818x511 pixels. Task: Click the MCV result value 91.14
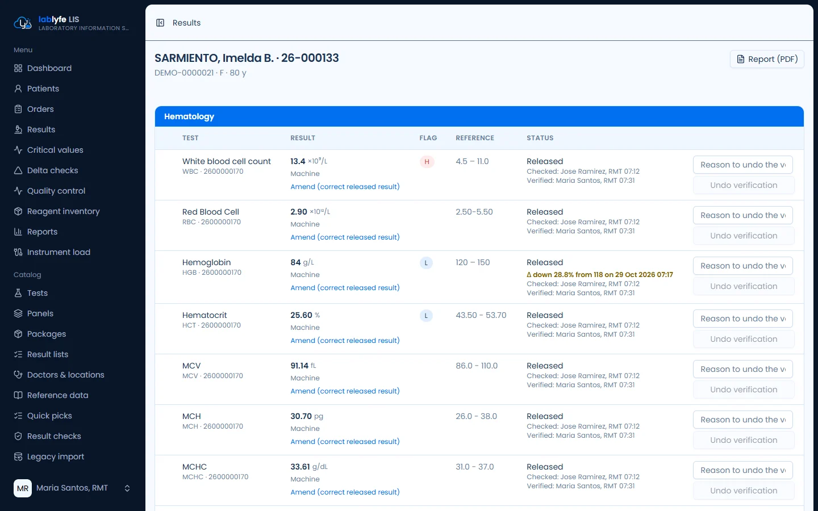[299, 366]
